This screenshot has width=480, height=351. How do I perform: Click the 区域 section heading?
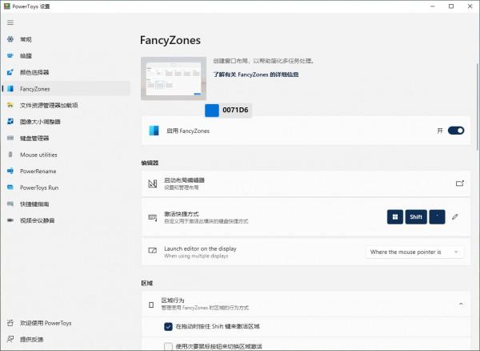[x=147, y=283]
